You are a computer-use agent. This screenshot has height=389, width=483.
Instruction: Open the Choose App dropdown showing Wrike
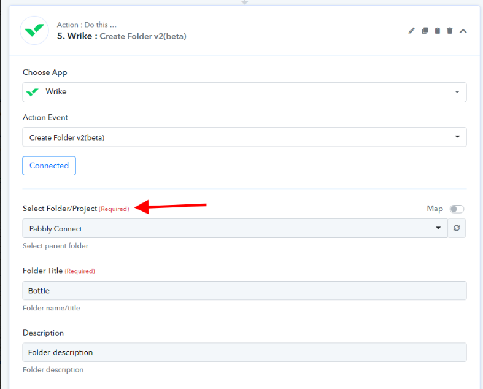point(244,92)
